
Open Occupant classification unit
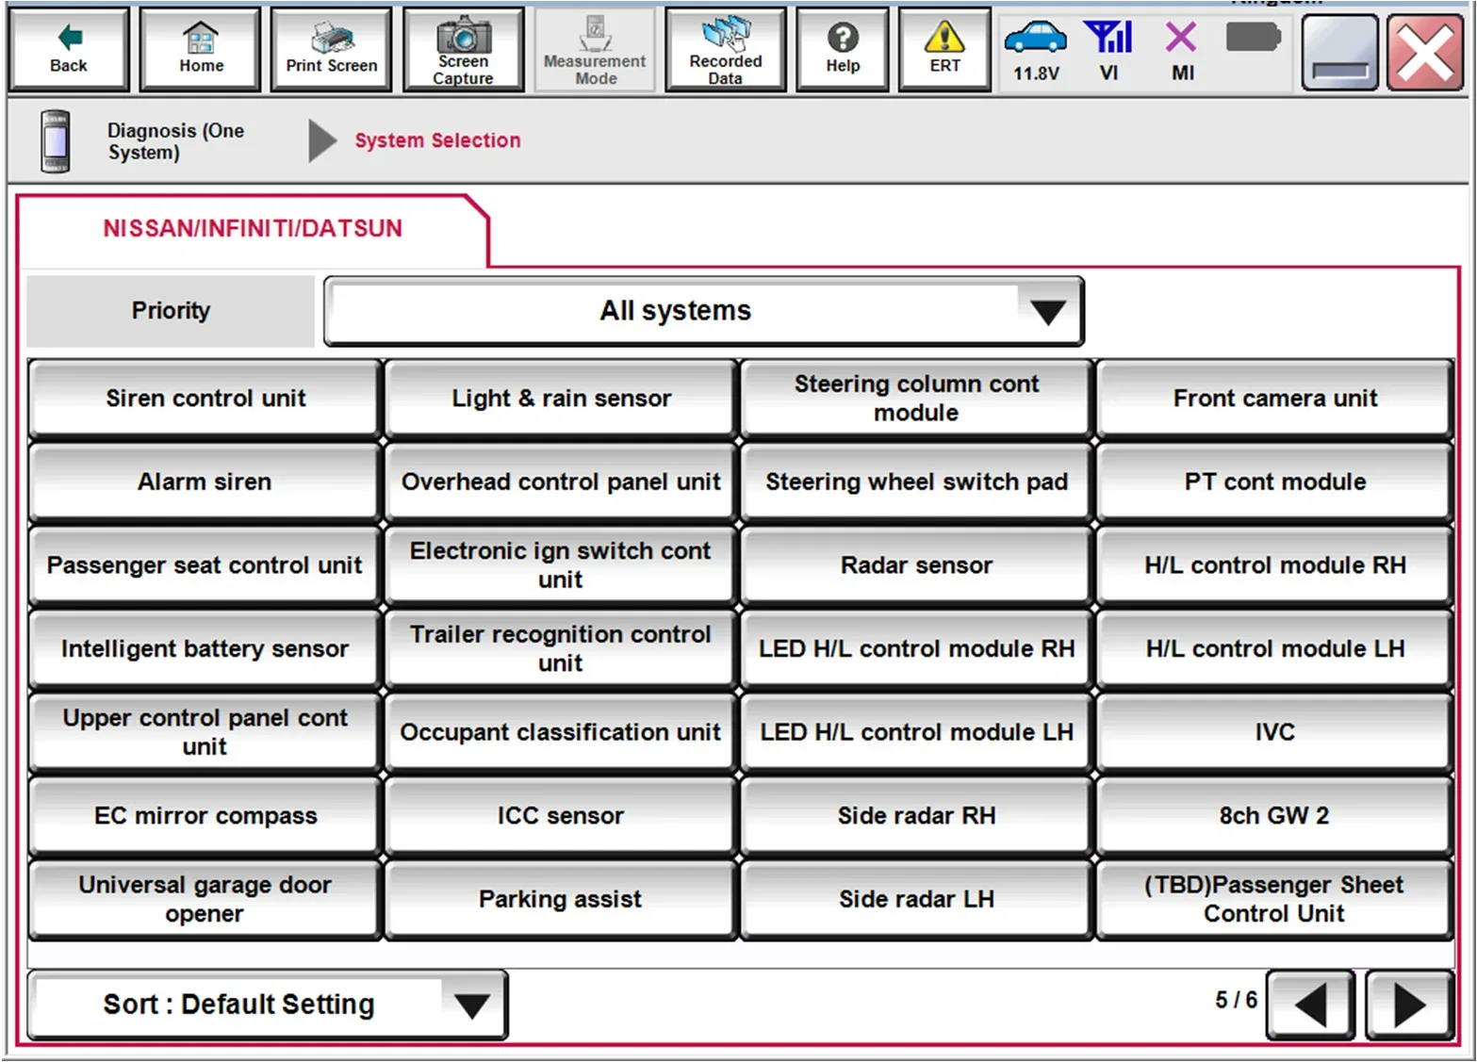point(561,732)
